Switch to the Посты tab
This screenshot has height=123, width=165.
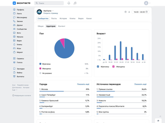54,19
